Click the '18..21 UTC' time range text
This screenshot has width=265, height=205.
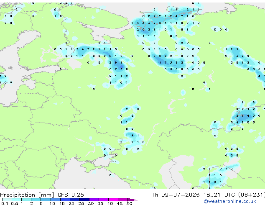(x=219, y=195)
